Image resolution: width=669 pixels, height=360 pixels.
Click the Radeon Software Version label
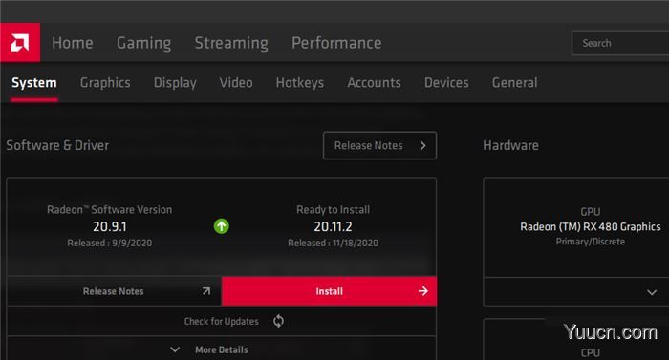[x=110, y=209]
